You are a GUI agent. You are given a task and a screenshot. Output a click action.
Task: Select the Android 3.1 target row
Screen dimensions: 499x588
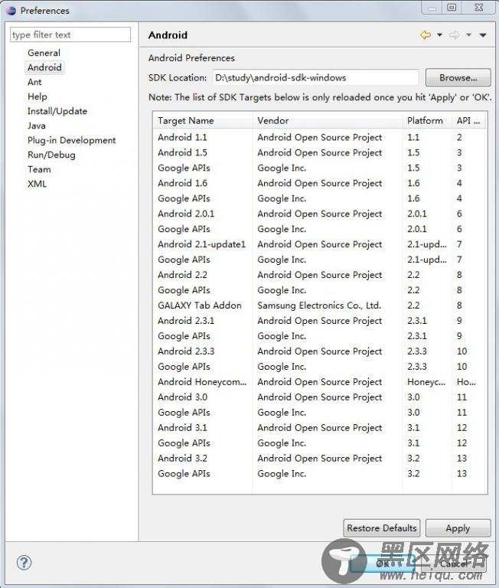tap(320, 428)
